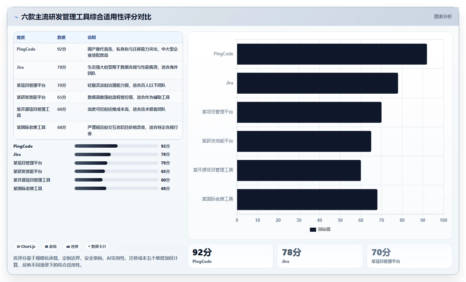Select the 数据卡片 tag
The width and height of the screenshot is (466, 282).
pos(97,246)
